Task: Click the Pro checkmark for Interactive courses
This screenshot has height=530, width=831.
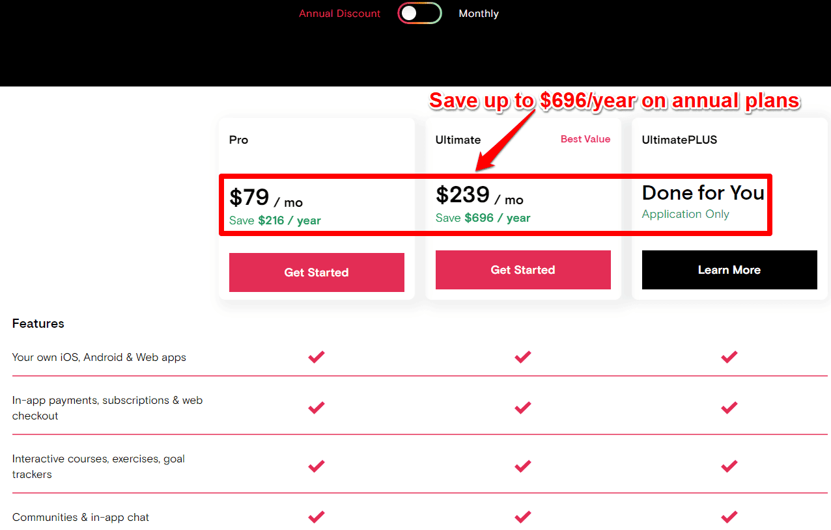Action: 317,466
